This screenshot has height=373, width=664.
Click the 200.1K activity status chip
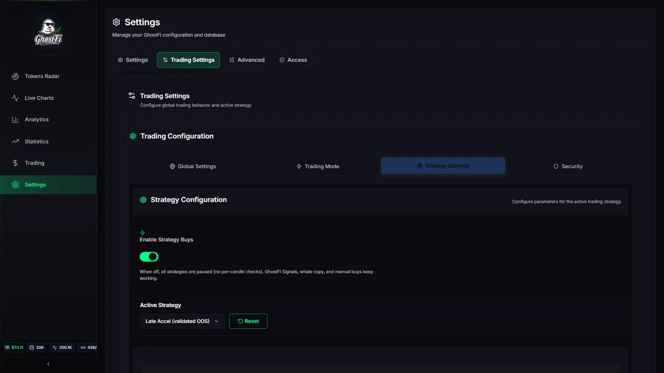tap(62, 347)
